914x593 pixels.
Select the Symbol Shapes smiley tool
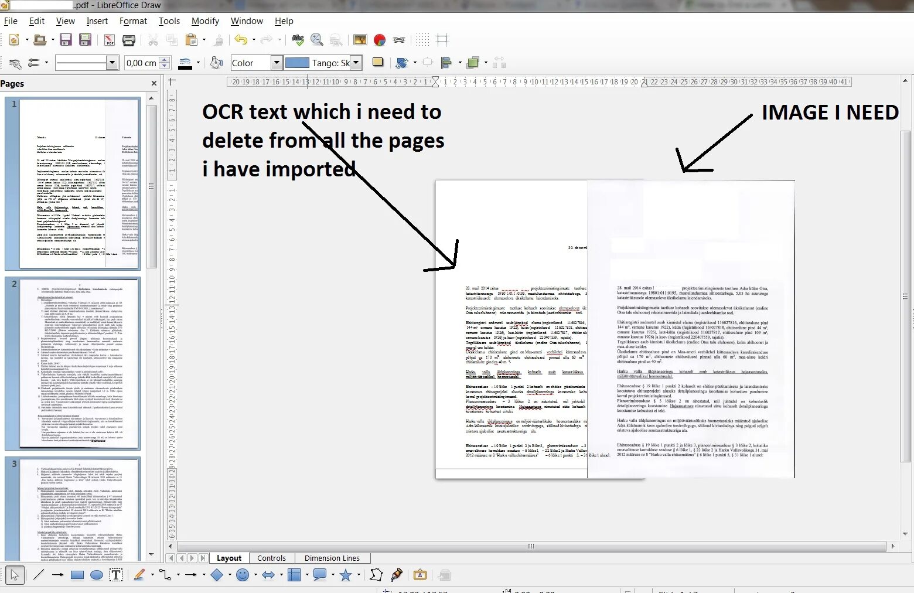[x=243, y=575]
